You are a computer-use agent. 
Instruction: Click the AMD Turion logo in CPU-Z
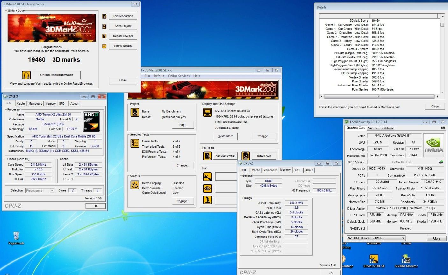(91, 121)
